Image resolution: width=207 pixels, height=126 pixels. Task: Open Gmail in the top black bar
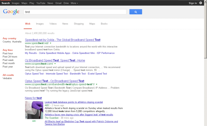(x=58, y=3)
